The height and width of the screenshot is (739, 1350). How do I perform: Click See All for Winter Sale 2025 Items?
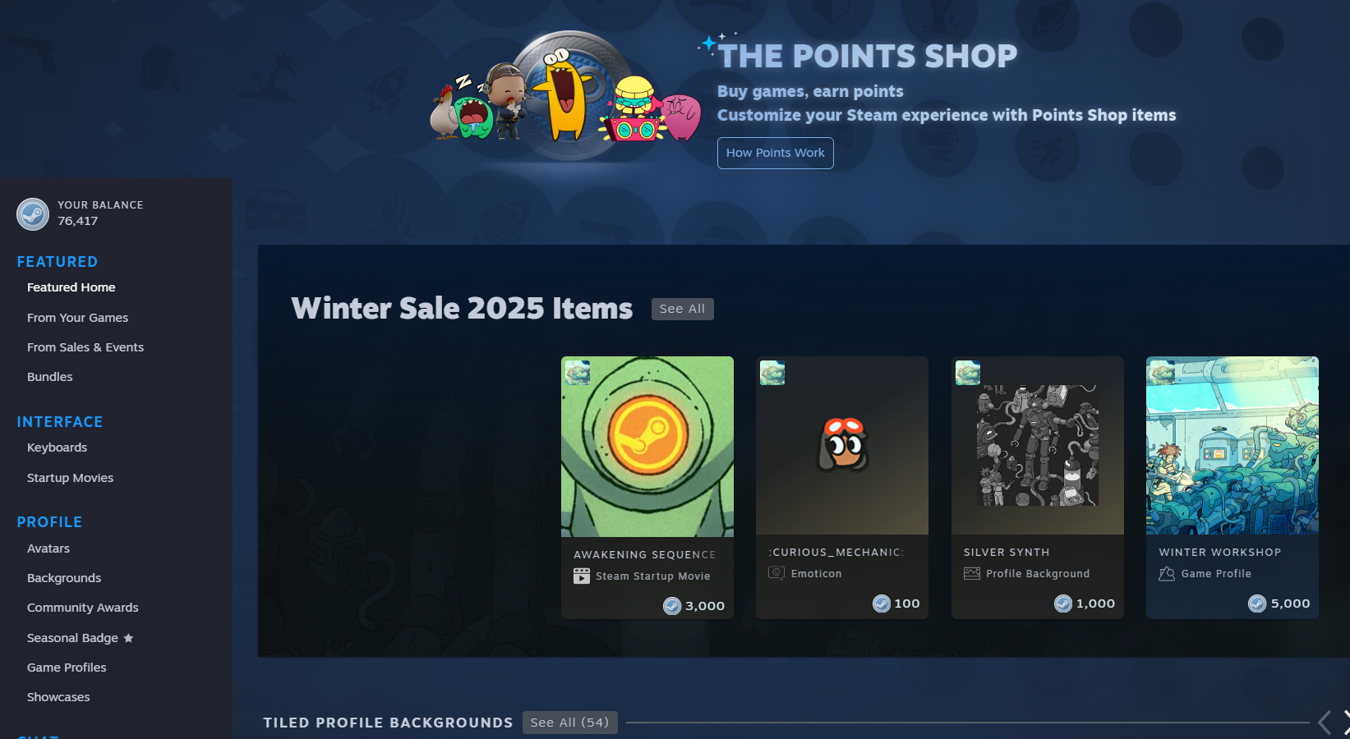click(682, 309)
